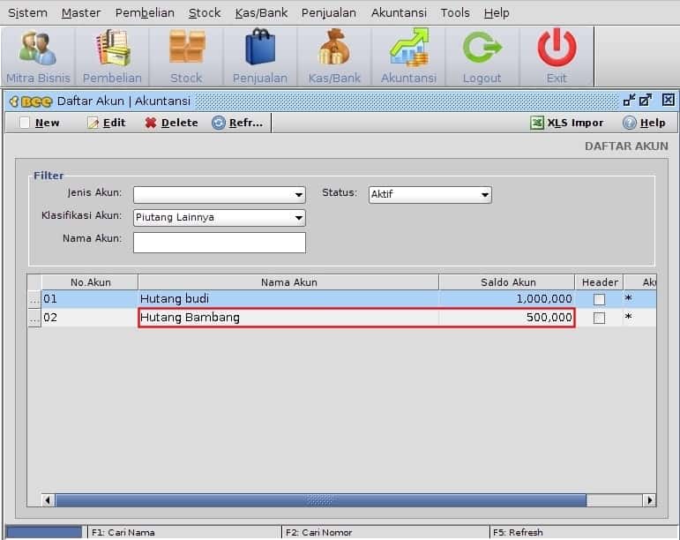Select the Hutang Bambang account name cell
This screenshot has height=540, width=680.
[288, 318]
